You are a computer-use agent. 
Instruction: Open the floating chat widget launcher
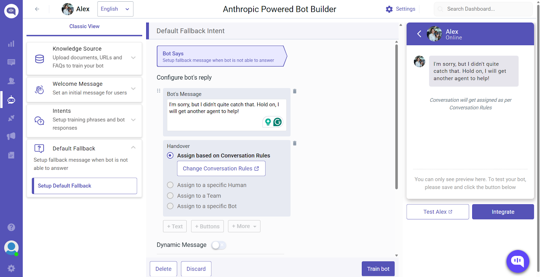point(518,261)
